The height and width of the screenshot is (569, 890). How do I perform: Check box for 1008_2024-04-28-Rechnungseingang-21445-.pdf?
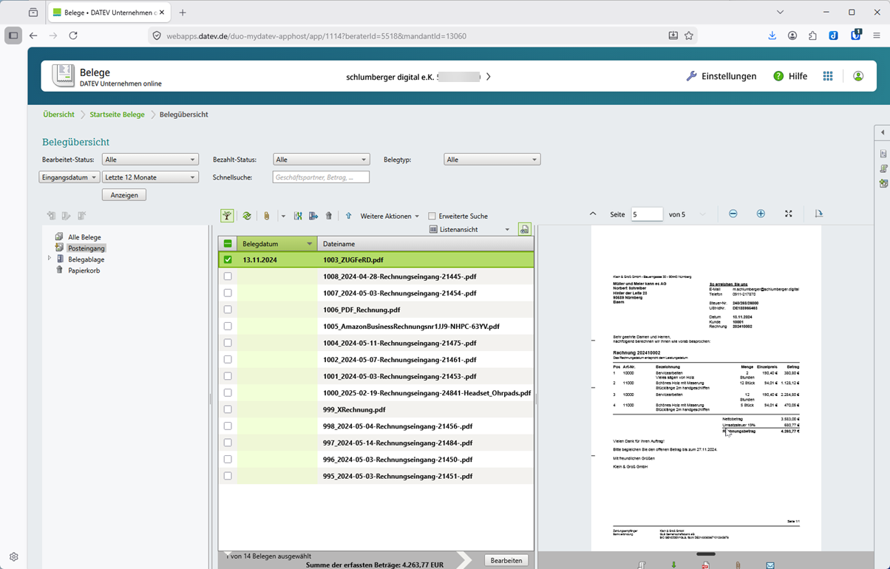point(228,276)
